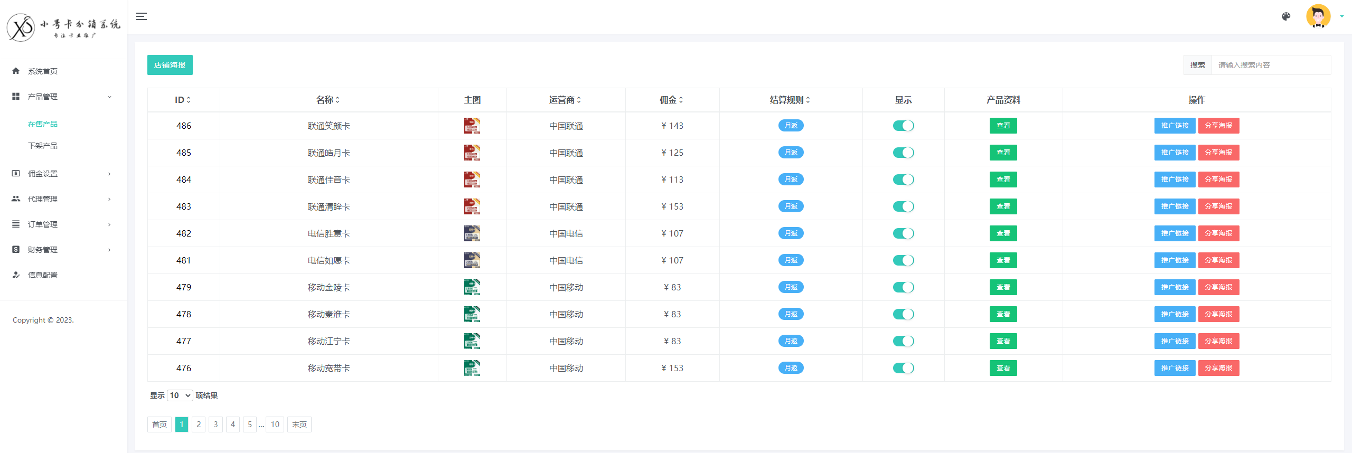1352x453 pixels.
Task: Click 推广链接 for 联通皓月卡
Action: pyautogui.click(x=1175, y=153)
